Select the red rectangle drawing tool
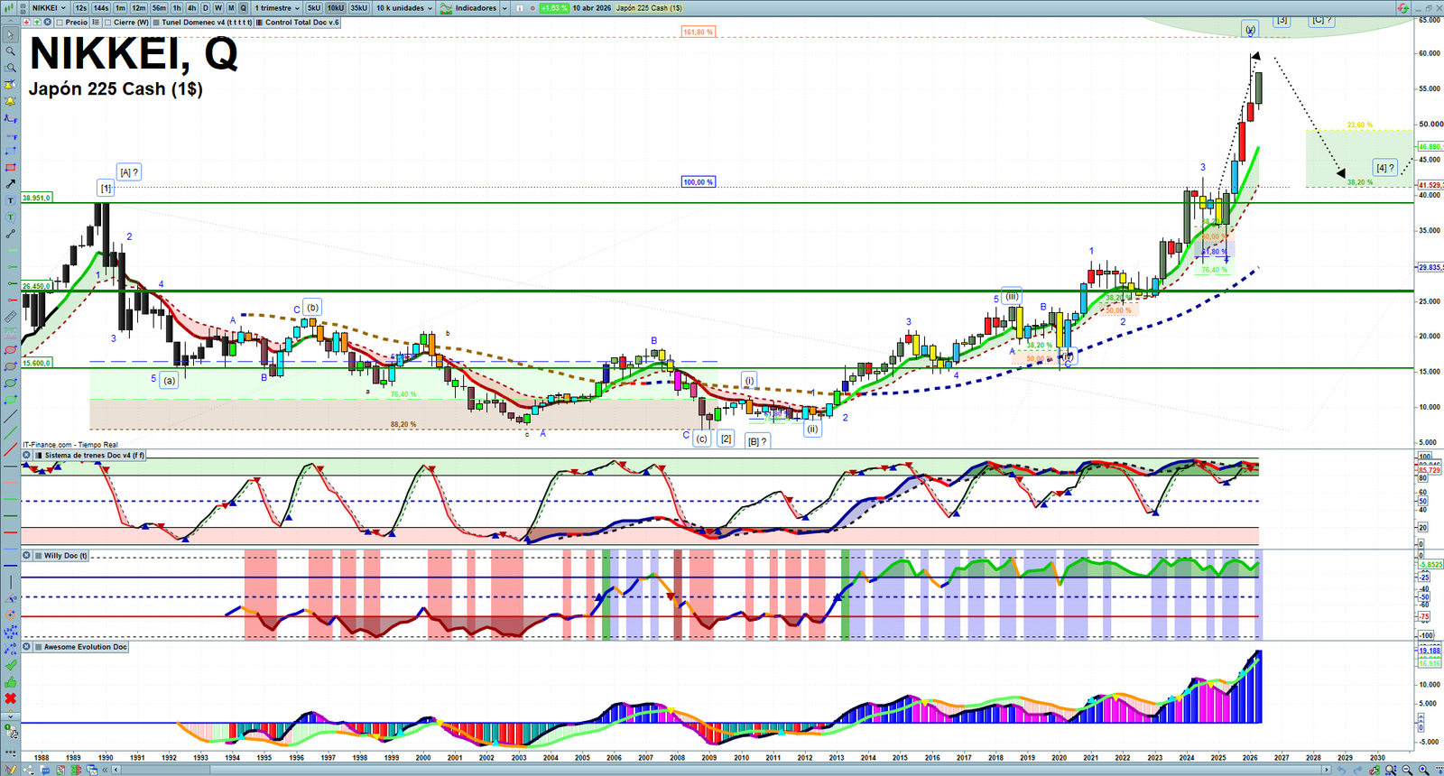This screenshot has width=1444, height=776. click(11, 168)
